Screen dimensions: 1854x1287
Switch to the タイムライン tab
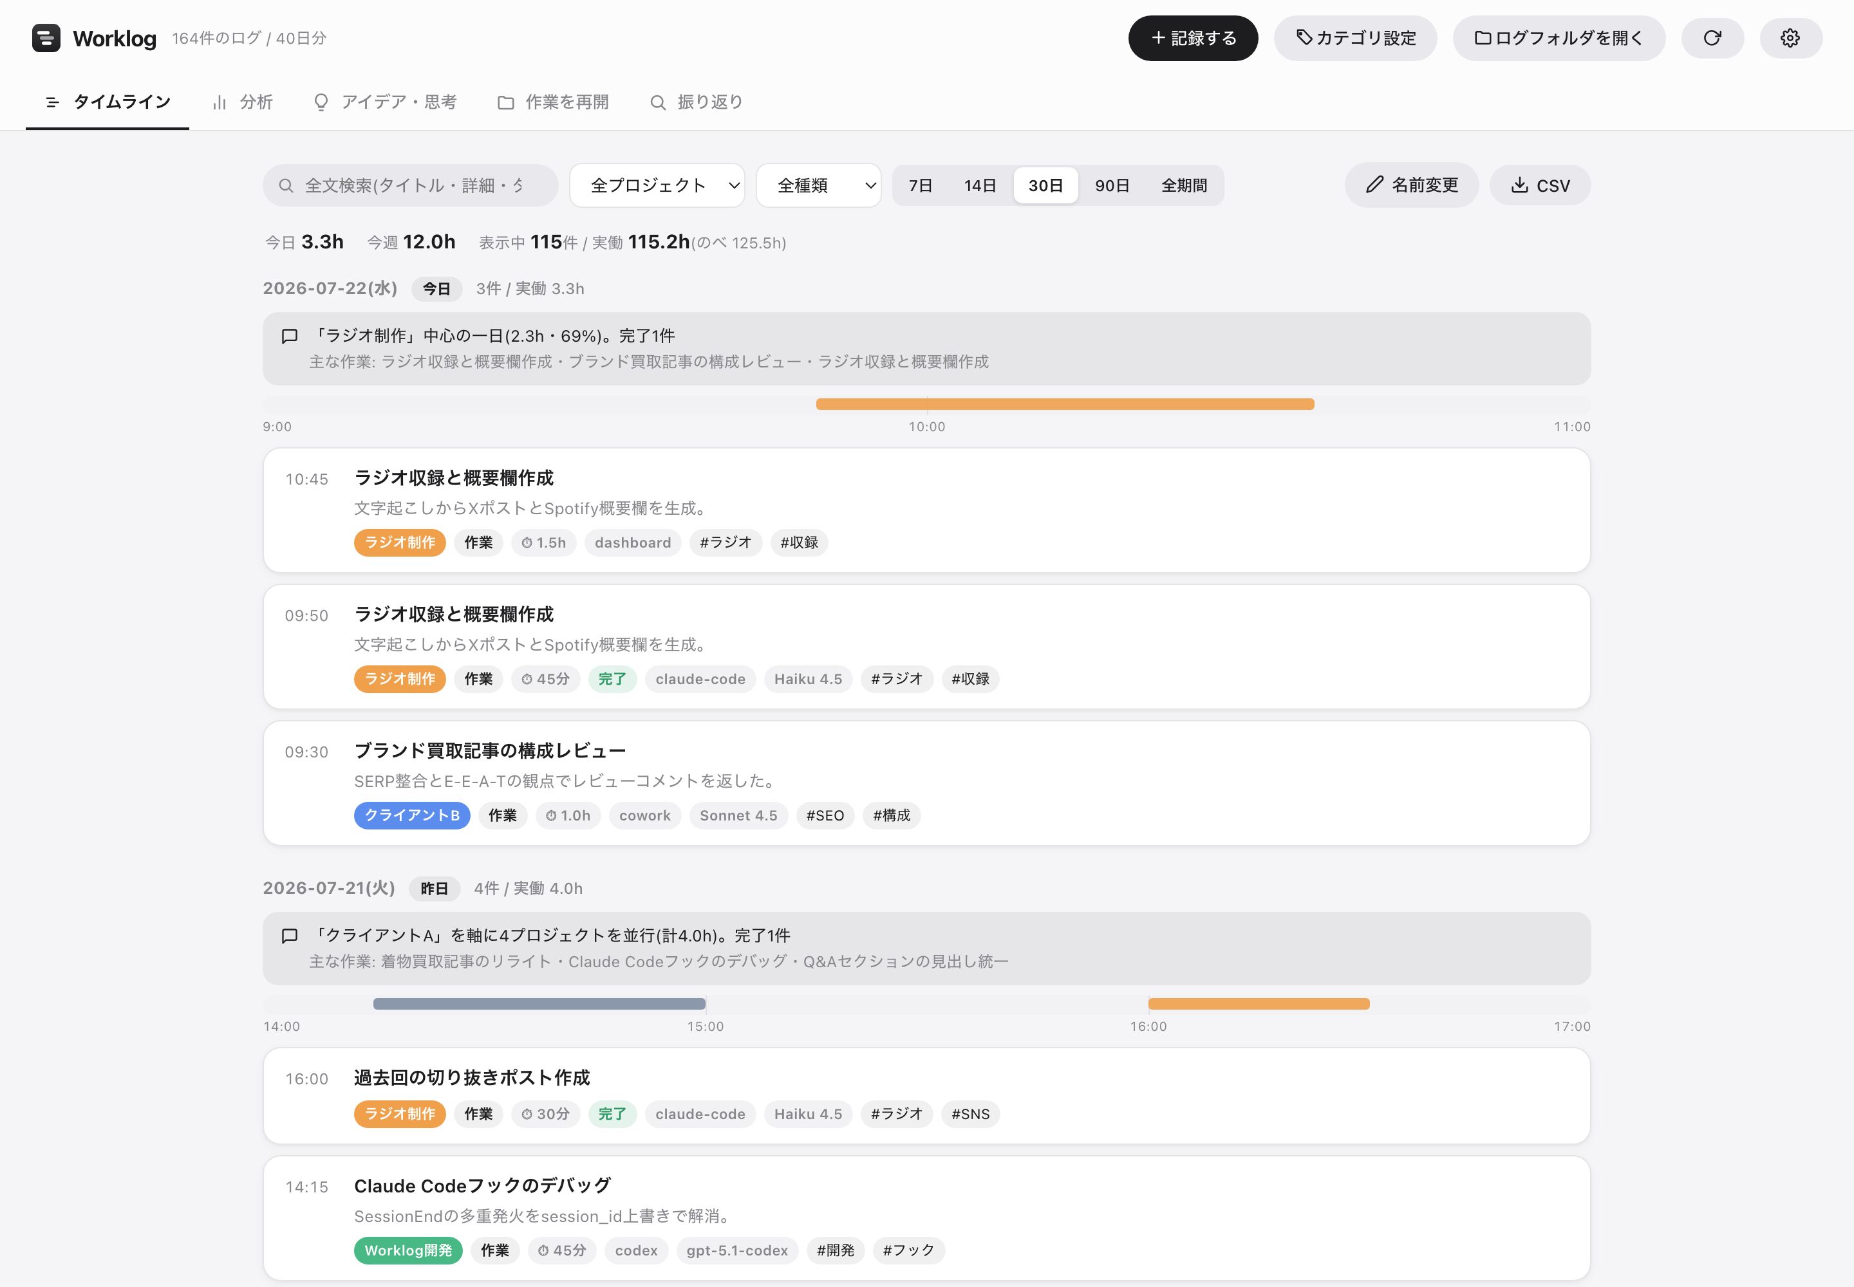108,102
